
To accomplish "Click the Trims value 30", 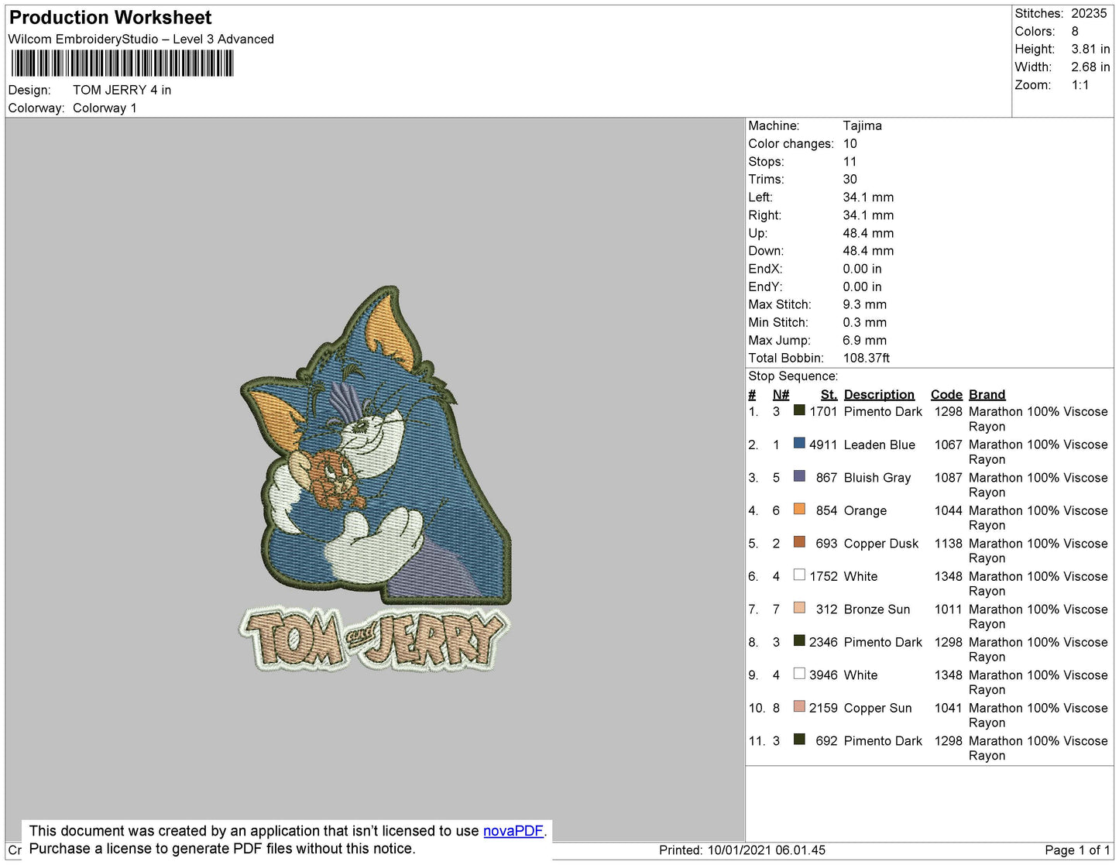I will coord(850,179).
